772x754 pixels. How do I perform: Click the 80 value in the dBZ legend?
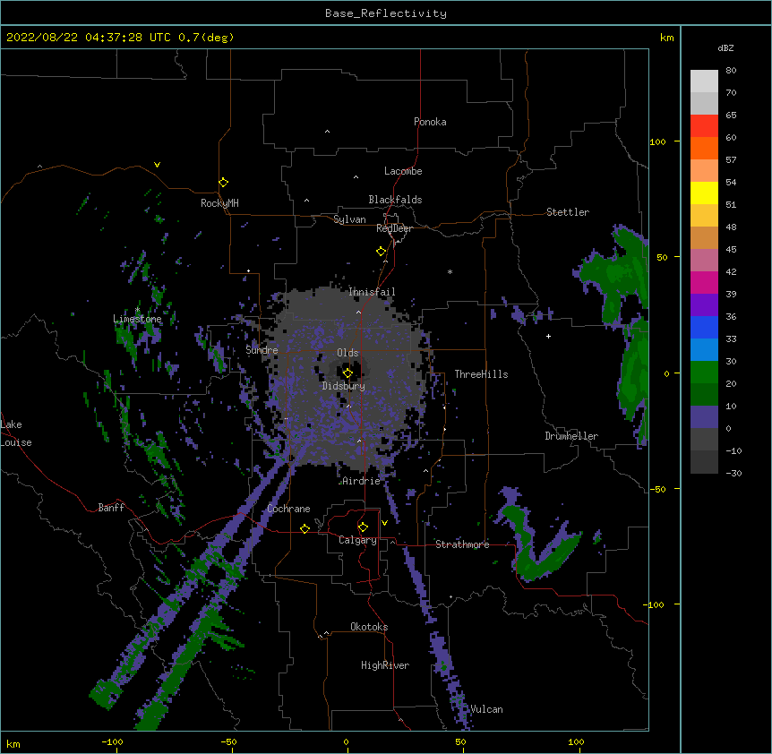[x=731, y=71]
